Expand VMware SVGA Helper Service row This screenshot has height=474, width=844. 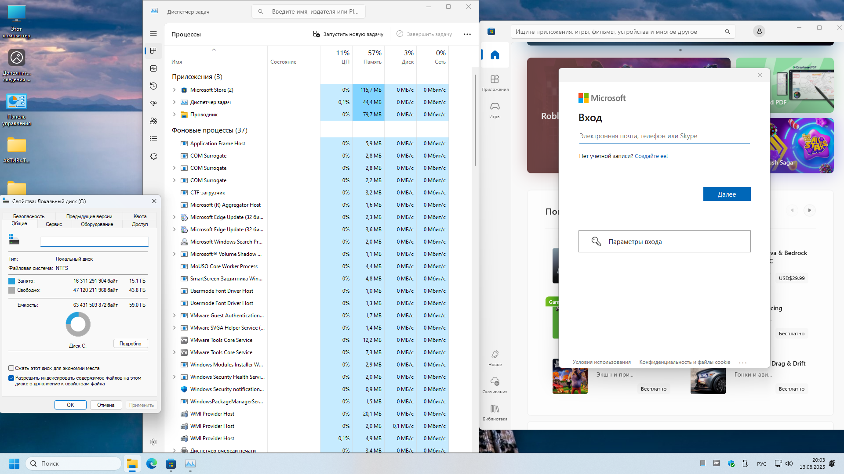click(x=175, y=328)
